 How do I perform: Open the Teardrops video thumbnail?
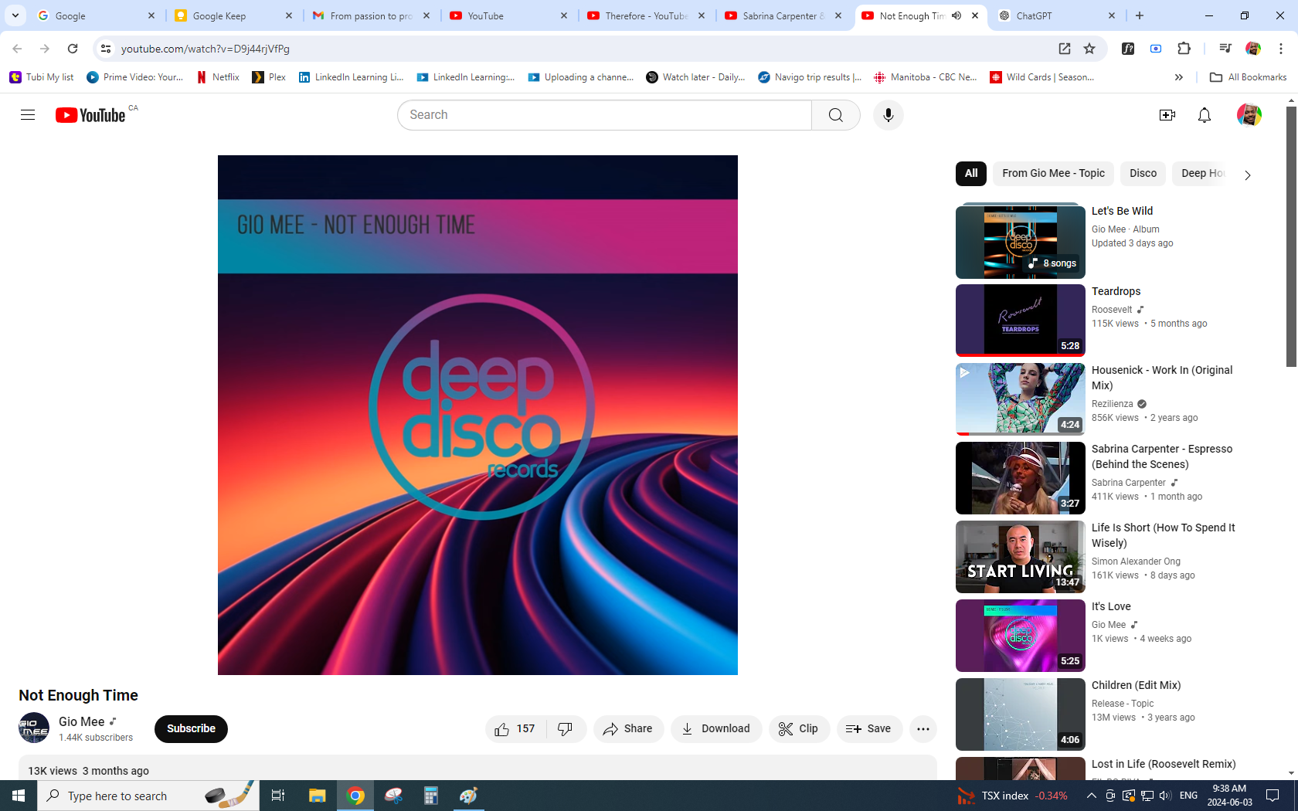pyautogui.click(x=1020, y=320)
